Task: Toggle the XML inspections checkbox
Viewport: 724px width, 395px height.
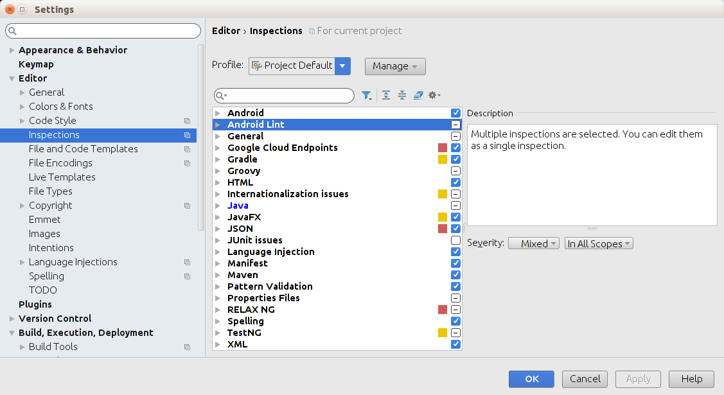Action: click(x=455, y=344)
